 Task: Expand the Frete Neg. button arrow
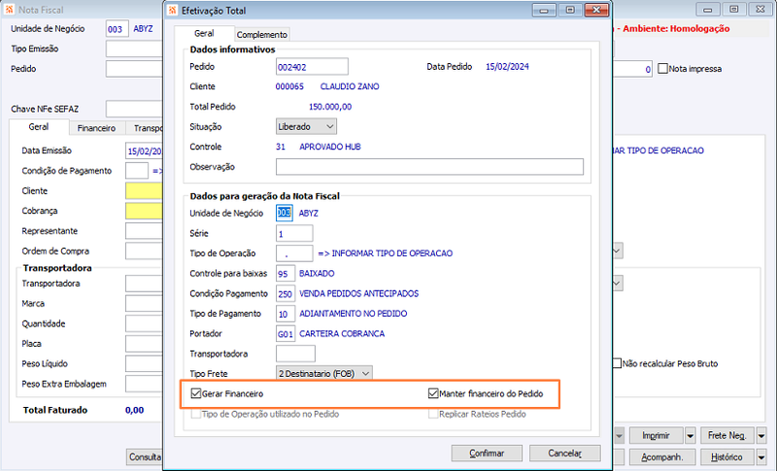click(x=761, y=436)
